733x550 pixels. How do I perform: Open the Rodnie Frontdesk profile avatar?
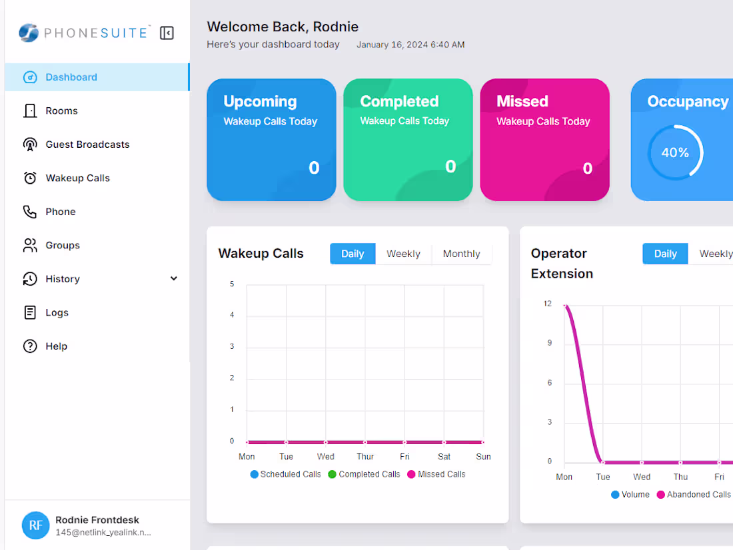coord(36,525)
